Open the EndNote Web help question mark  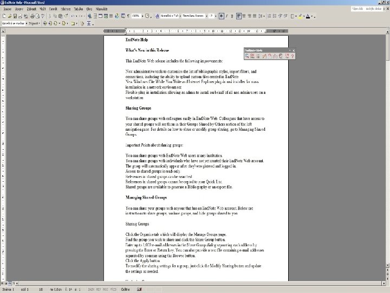coord(292,56)
